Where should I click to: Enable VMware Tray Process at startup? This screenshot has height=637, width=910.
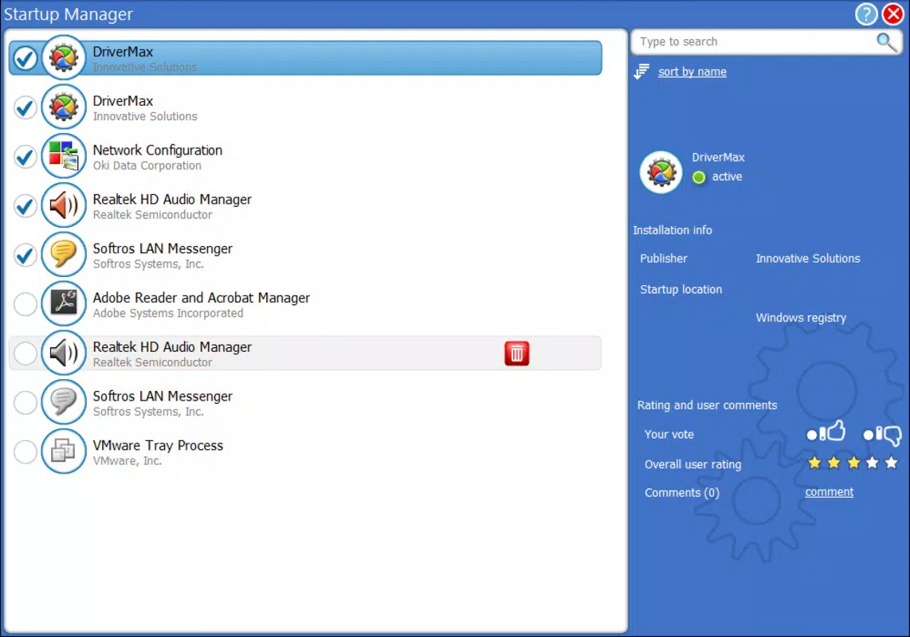(x=25, y=451)
